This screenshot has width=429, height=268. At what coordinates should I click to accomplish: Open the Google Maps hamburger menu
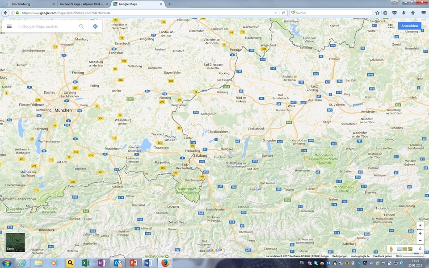(9, 26)
